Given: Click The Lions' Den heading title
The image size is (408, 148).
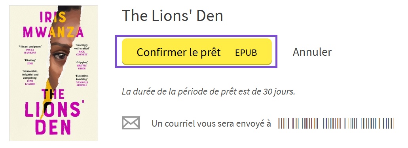Looking at the screenshot, I should [x=172, y=15].
